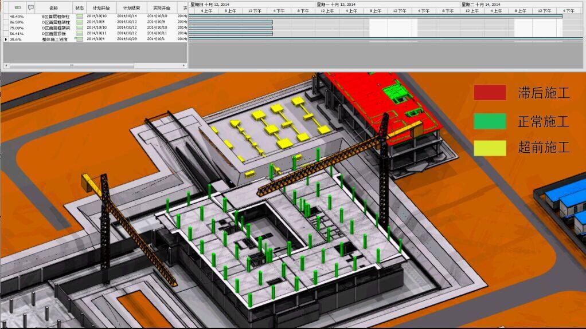This screenshot has width=586, height=329.
Task: Select the right tower crane mast in model
Action: pos(384,175)
